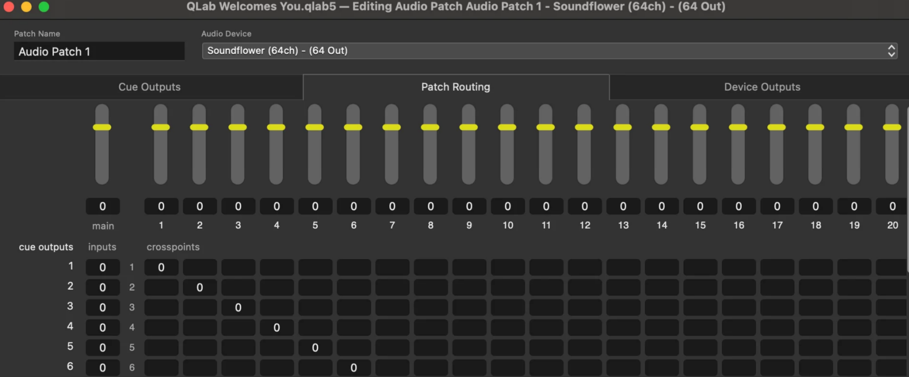Screen dimensions: 909x377
Task: Click the output 20 fader handle
Action: pos(892,127)
